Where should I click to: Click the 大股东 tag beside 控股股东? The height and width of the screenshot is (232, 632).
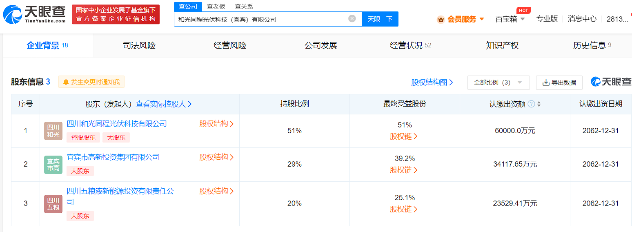[116, 138]
